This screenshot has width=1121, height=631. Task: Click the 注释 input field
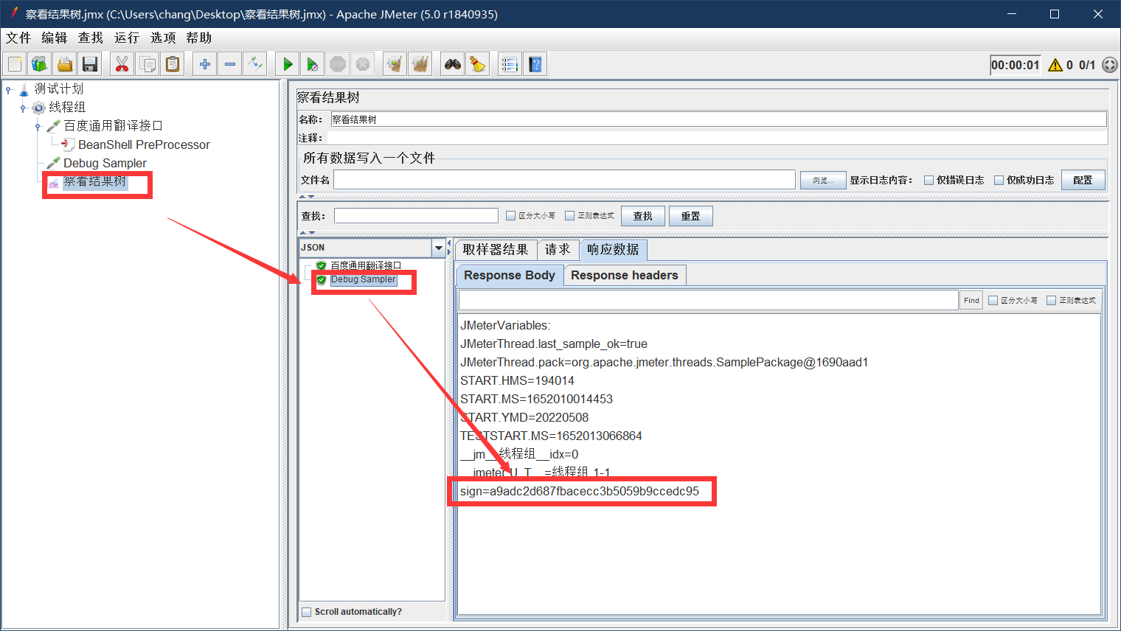717,138
